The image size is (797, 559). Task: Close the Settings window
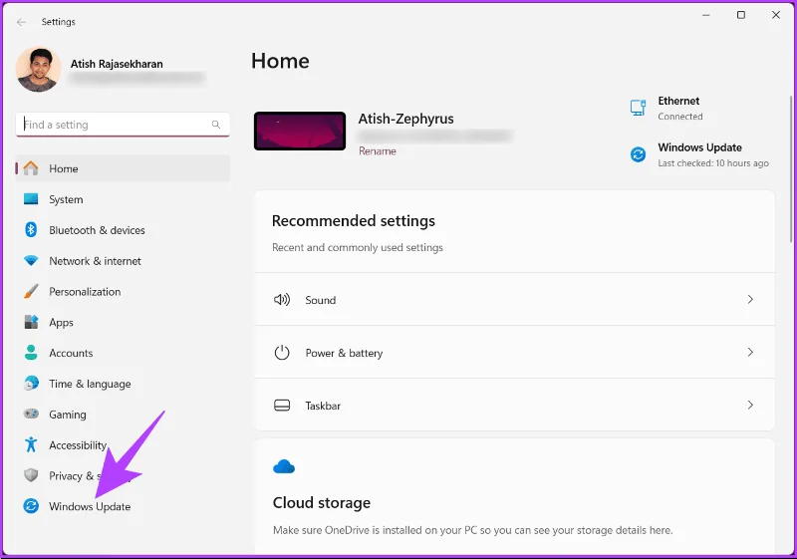click(776, 15)
